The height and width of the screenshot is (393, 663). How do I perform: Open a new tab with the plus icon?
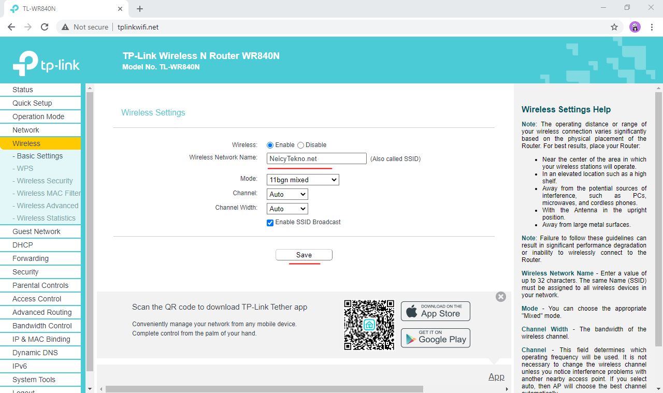point(140,9)
